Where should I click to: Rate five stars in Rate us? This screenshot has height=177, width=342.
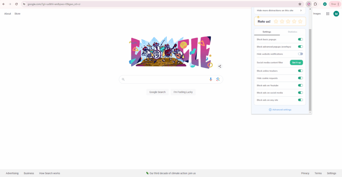pos(300,22)
